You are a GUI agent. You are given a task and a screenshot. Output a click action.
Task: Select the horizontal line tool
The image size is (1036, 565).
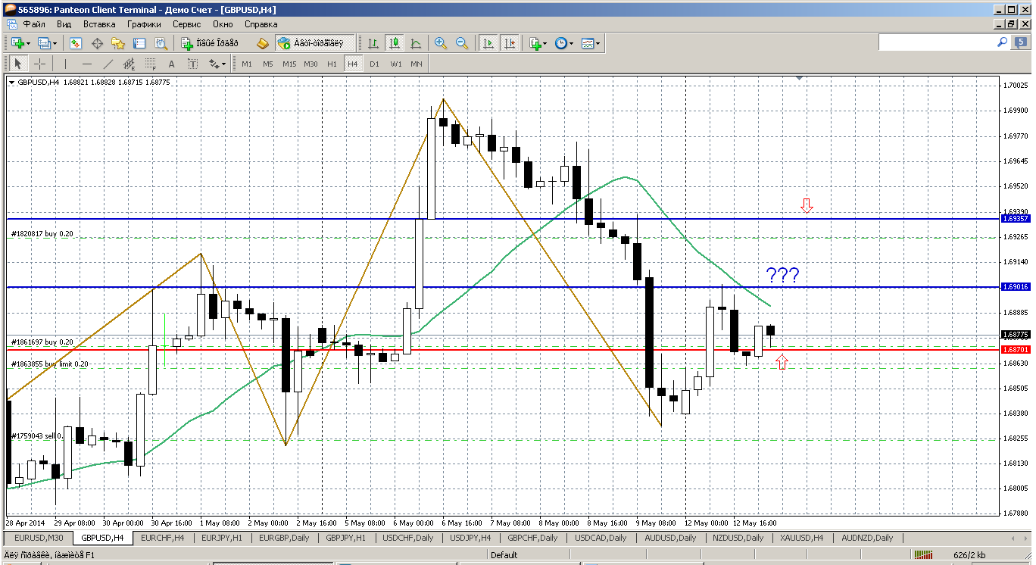pyautogui.click(x=87, y=64)
